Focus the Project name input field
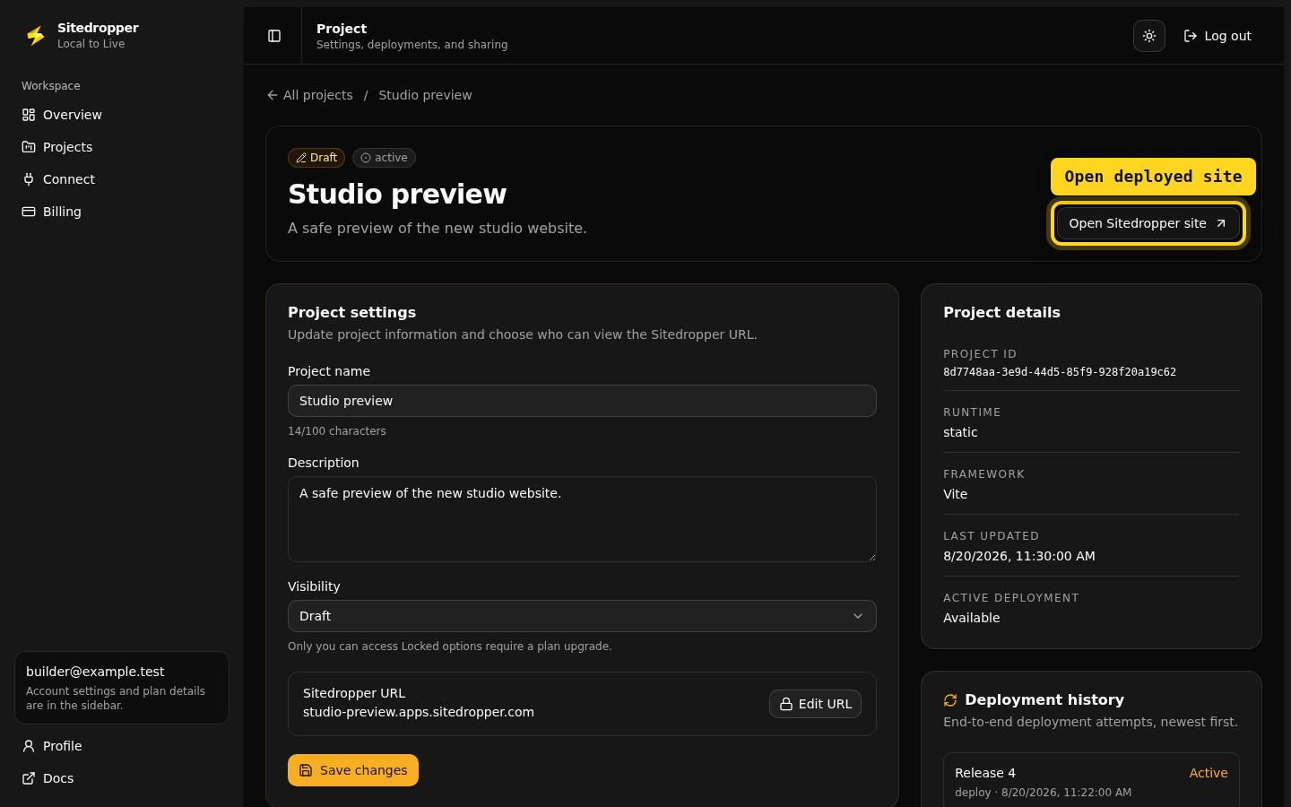Image resolution: width=1291 pixels, height=807 pixels. tap(582, 401)
